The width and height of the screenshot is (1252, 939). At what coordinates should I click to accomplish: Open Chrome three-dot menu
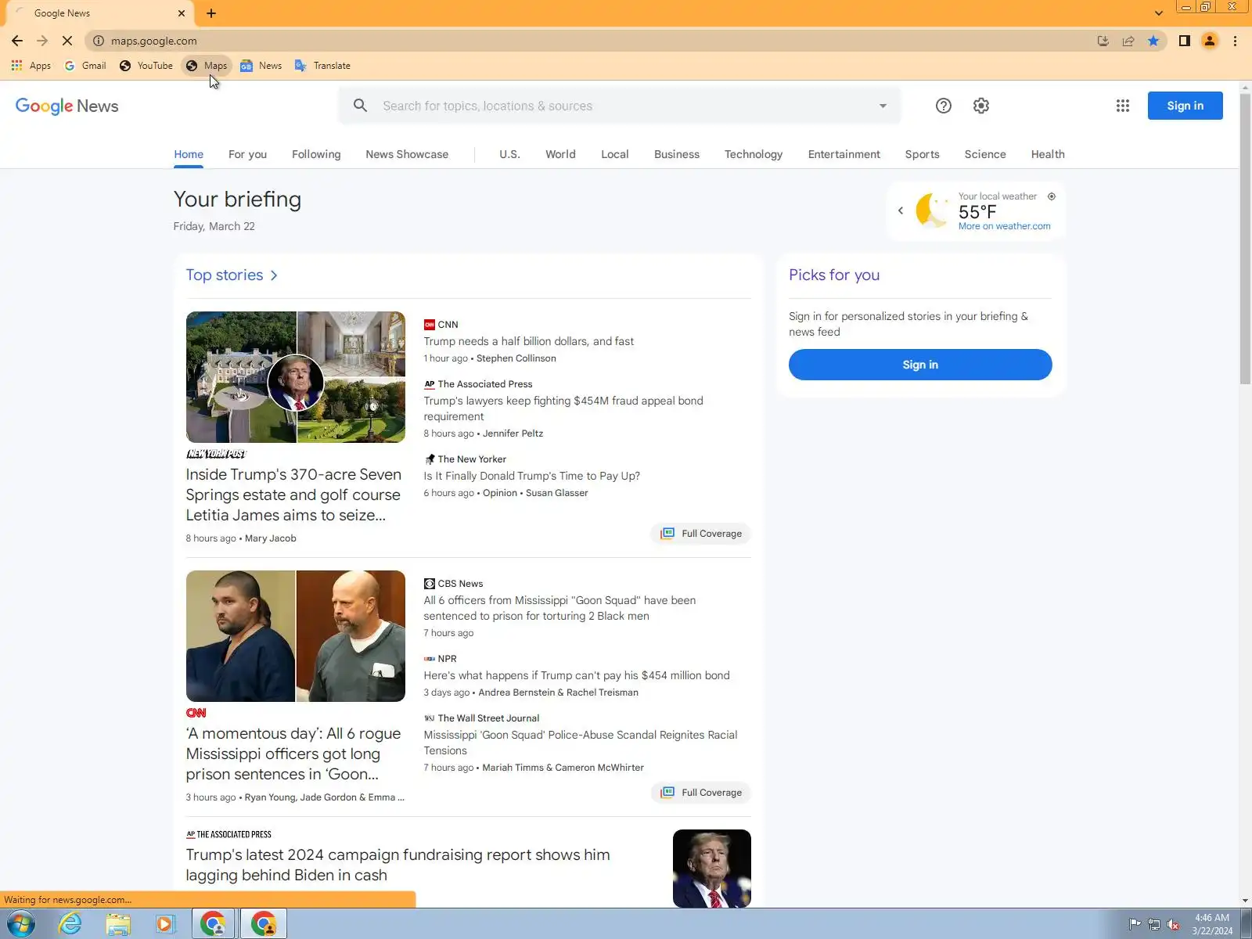1236,41
